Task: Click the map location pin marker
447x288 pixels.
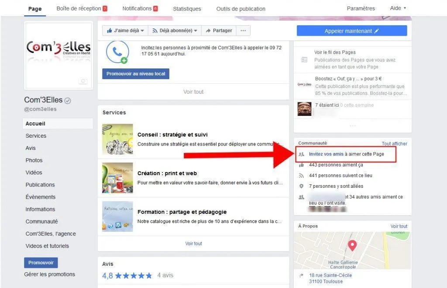Action: pyautogui.click(x=352, y=245)
